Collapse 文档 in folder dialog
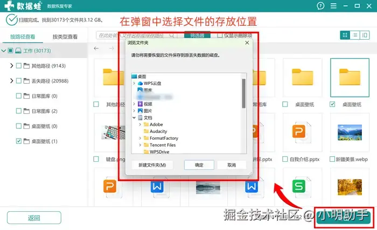 point(134,118)
